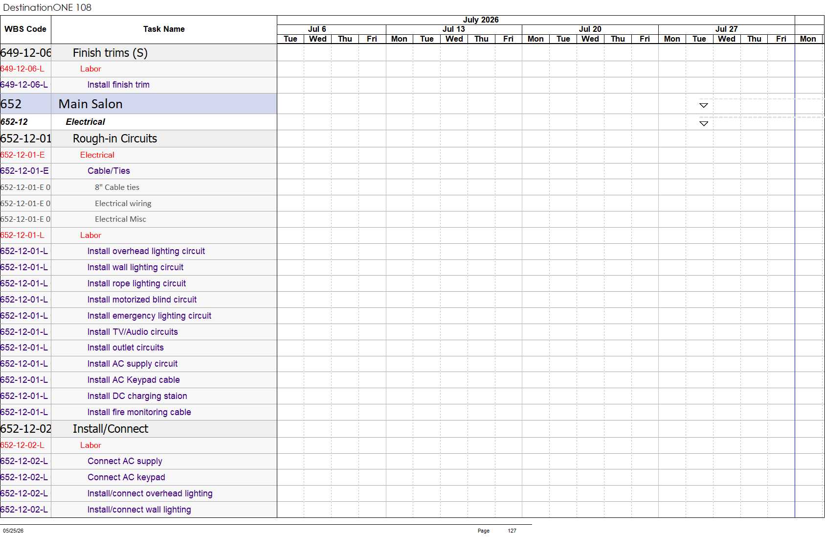Select the red 'Electrical' row 652-12-01-E
825x537 pixels.
(x=138, y=155)
